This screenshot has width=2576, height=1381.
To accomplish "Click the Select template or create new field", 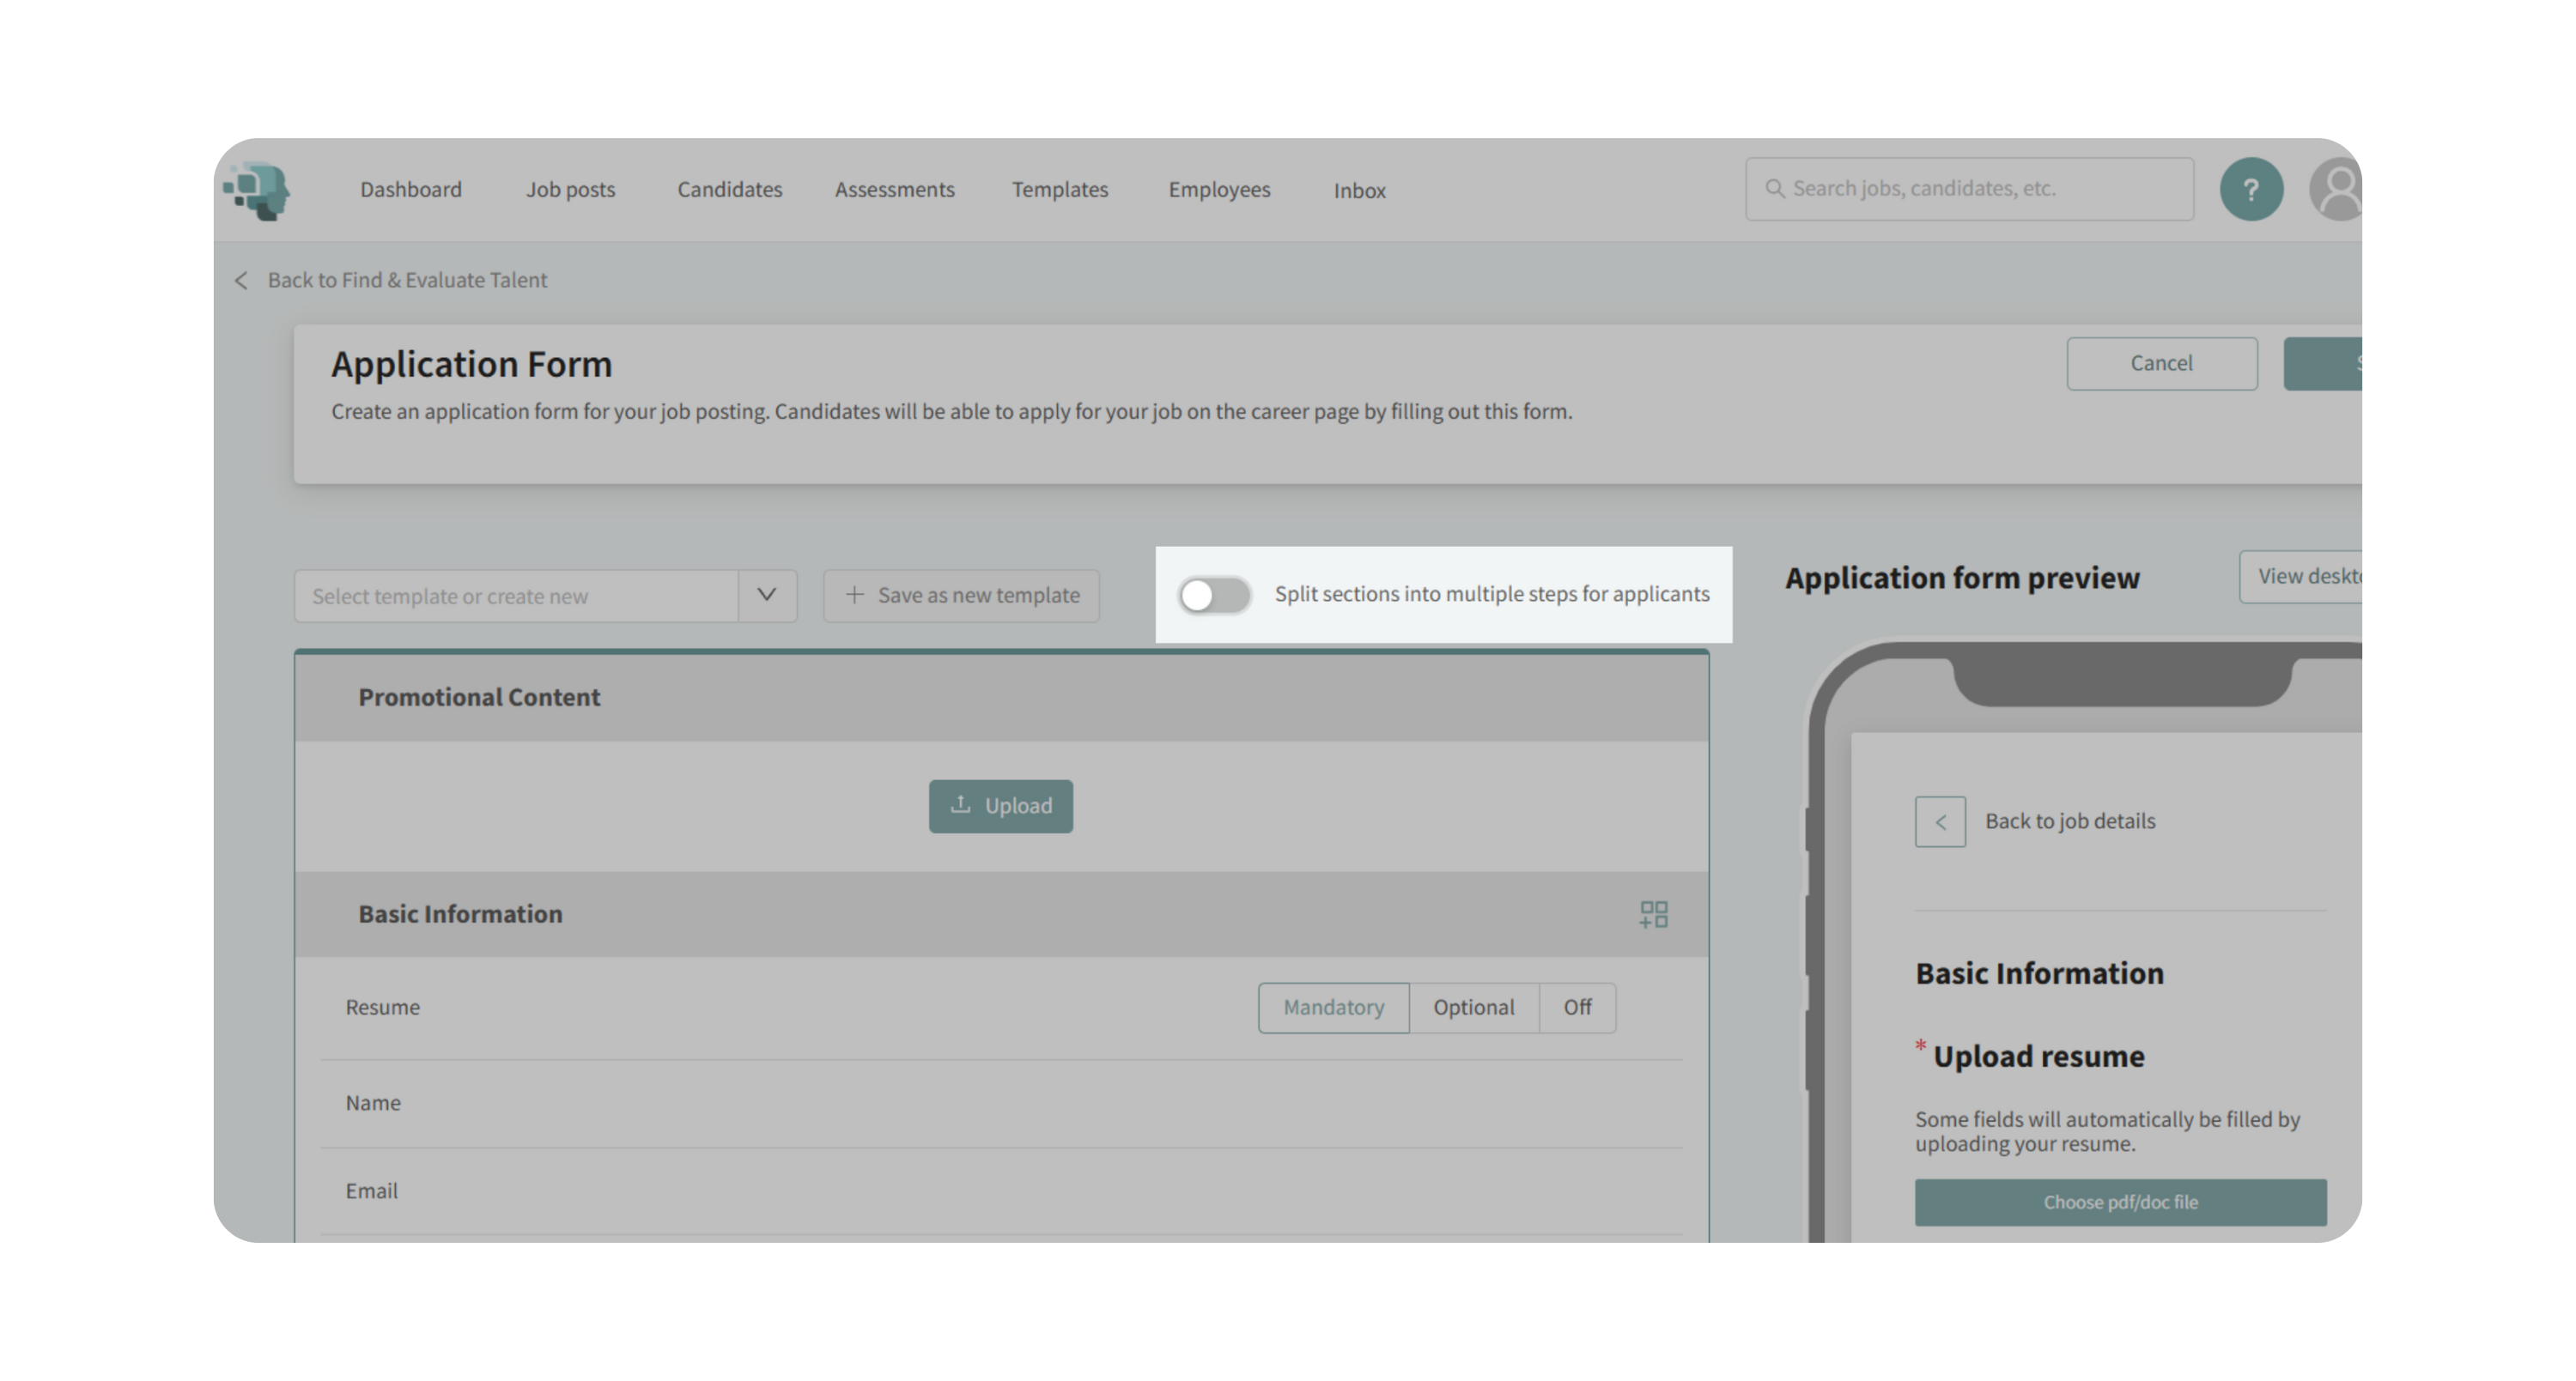I will 515,597.
